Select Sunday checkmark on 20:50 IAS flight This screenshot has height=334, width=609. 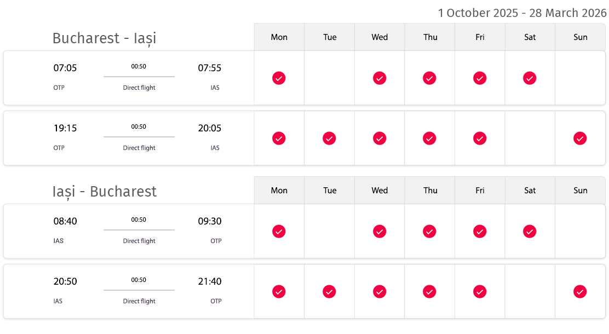[x=581, y=292]
